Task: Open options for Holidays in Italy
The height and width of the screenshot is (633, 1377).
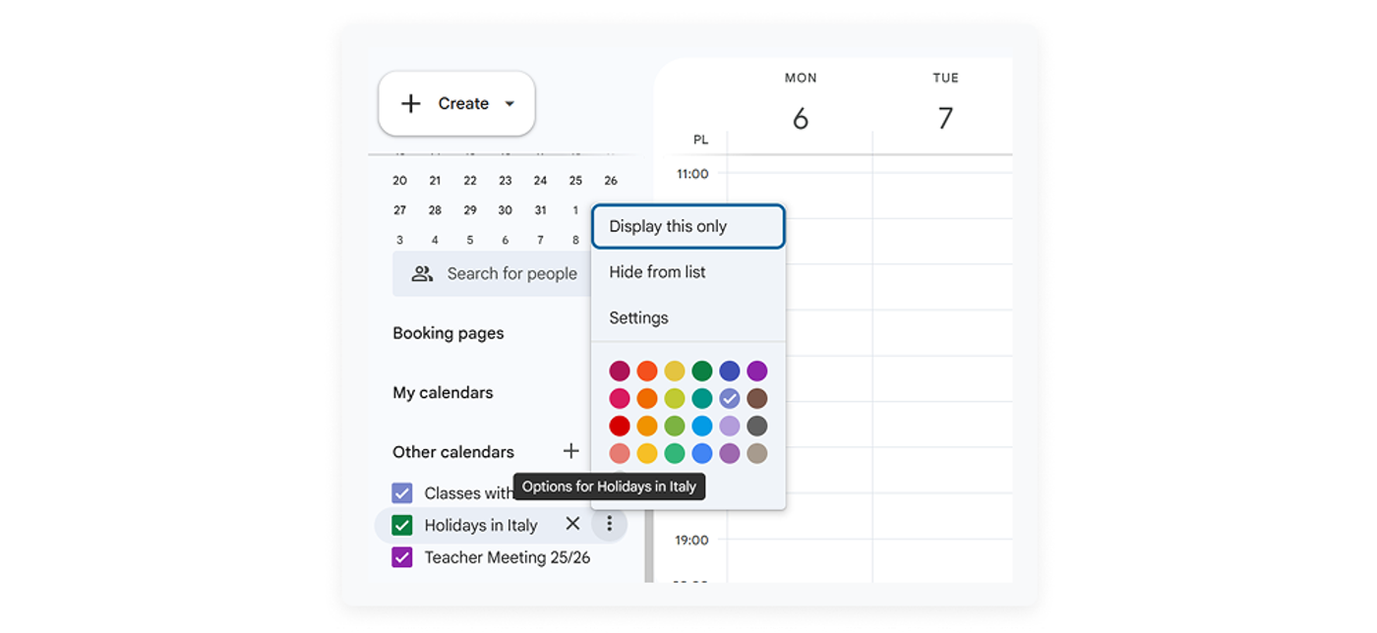Action: [609, 524]
